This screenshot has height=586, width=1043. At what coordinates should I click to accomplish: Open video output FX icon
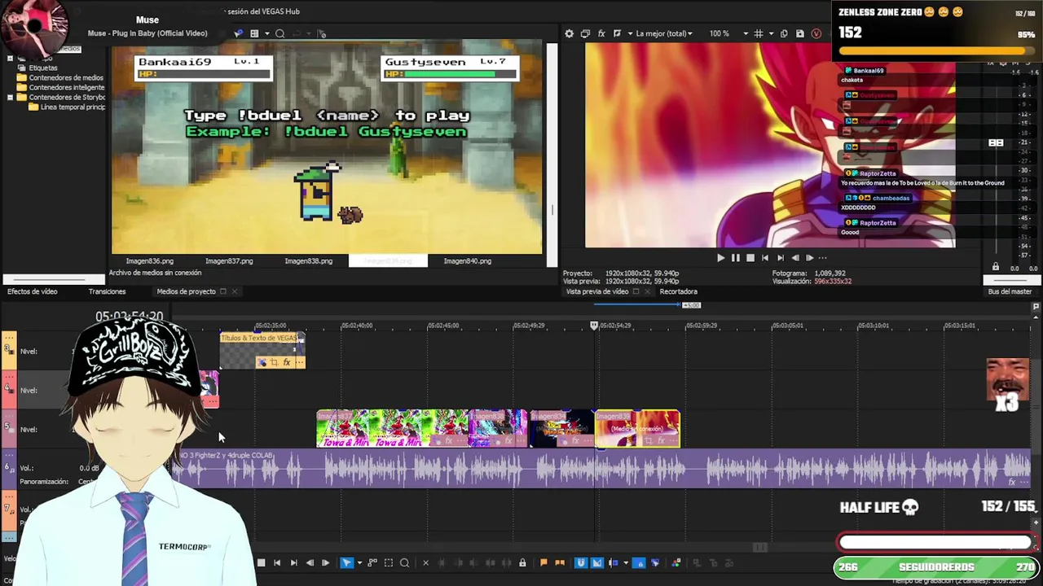click(x=601, y=33)
